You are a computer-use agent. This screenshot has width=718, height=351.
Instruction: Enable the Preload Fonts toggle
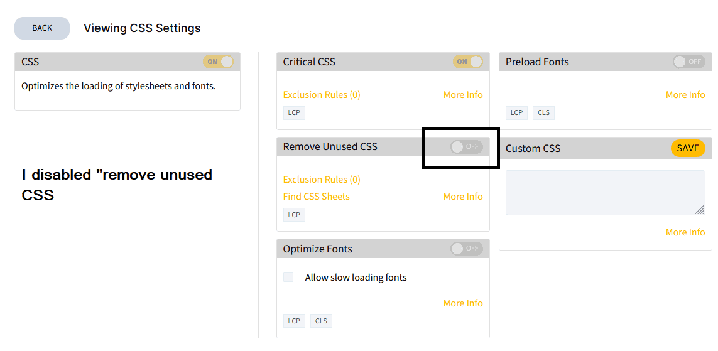tap(688, 62)
